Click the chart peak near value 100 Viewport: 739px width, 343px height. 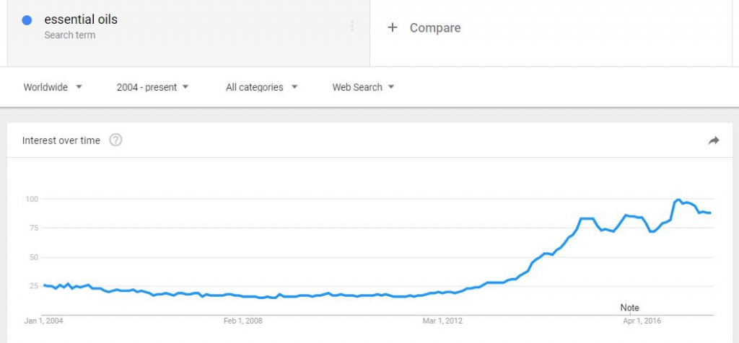[x=678, y=200]
